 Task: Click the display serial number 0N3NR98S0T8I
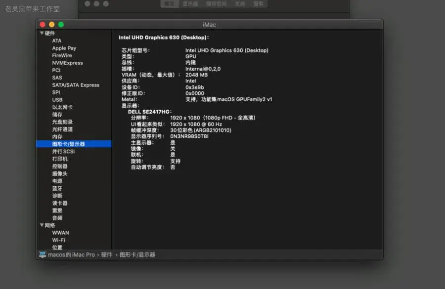tap(189, 136)
